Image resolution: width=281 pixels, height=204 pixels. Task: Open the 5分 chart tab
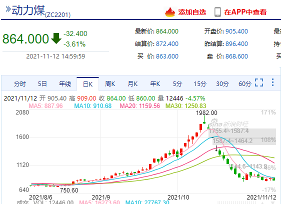[x=177, y=83]
